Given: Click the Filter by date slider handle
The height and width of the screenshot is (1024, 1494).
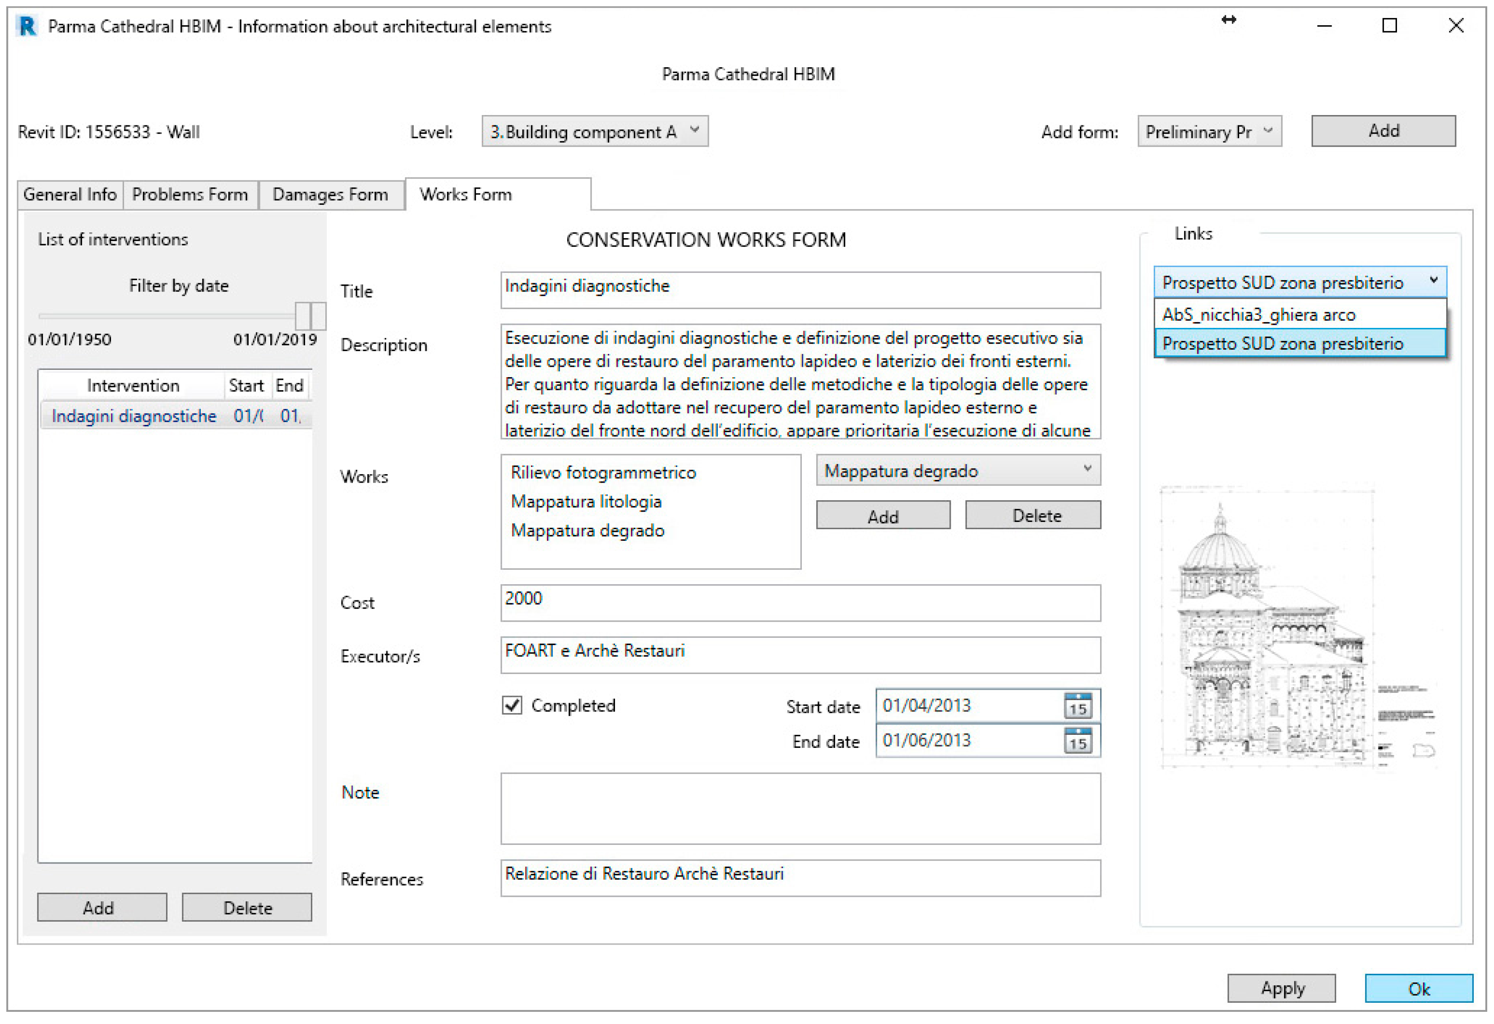Looking at the screenshot, I should tap(303, 316).
